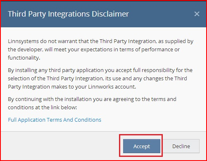This screenshot has height=161, width=207.
Task: Click the paragraph starting 'By installing any third party'
Action: (100, 78)
